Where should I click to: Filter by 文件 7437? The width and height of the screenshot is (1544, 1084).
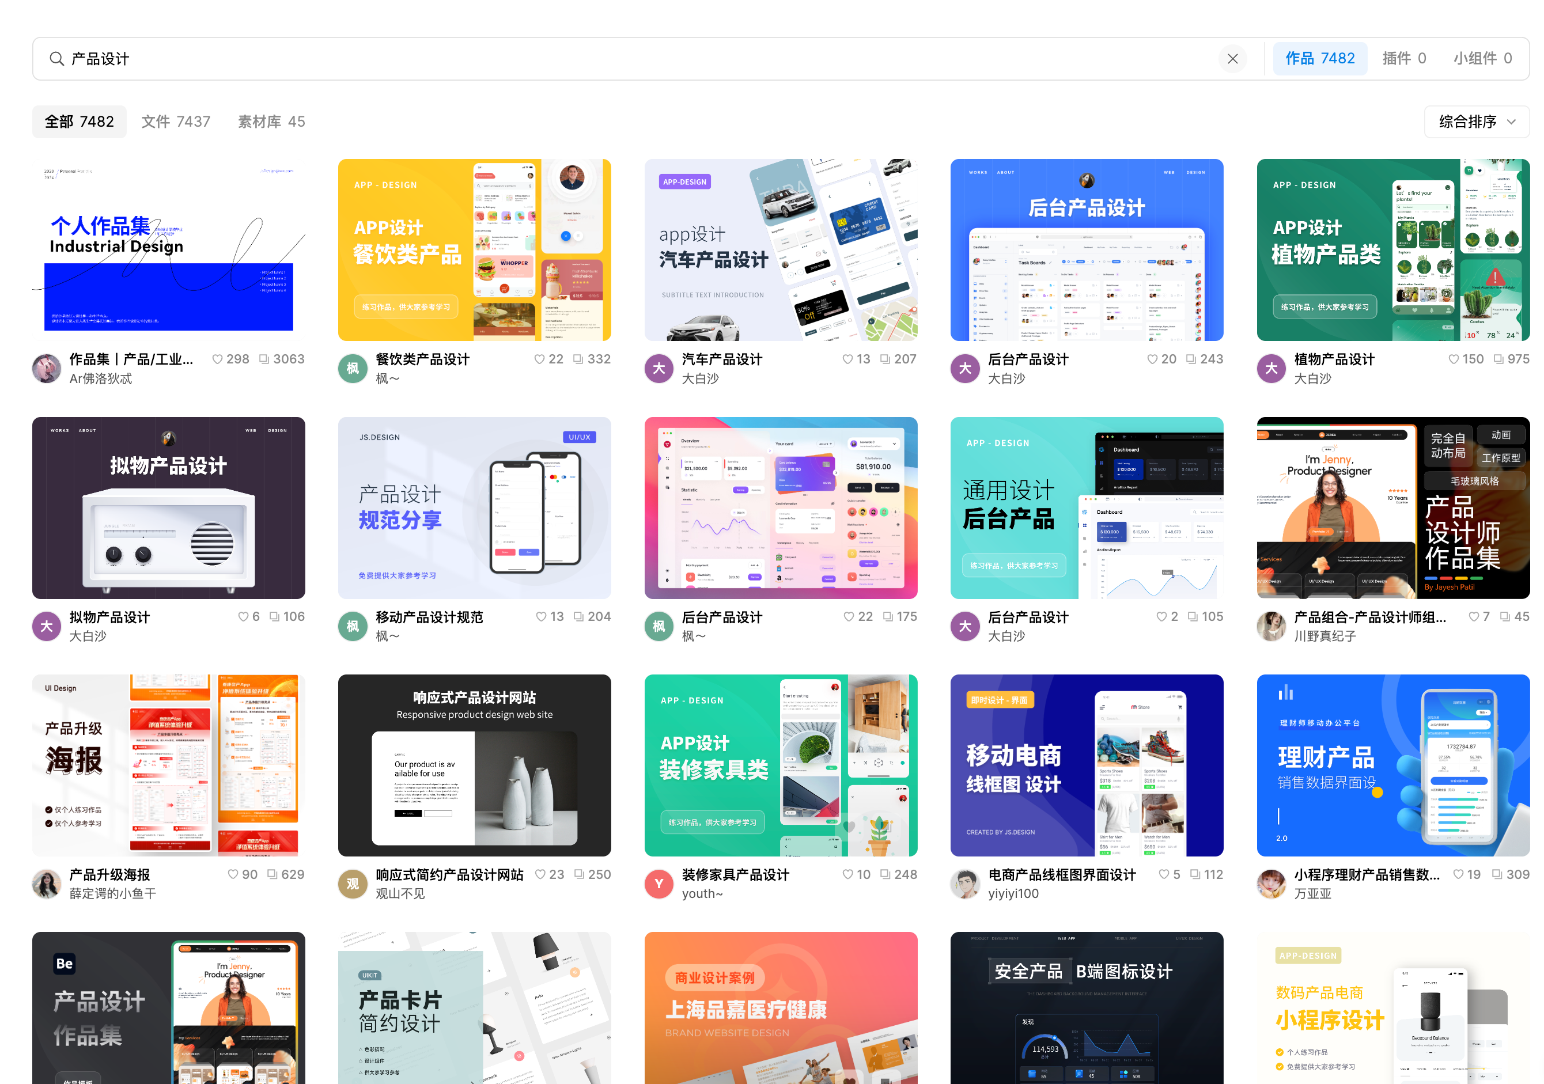(x=176, y=122)
